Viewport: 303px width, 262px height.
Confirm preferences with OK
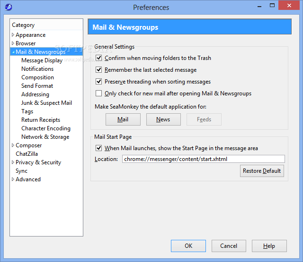click(188, 246)
